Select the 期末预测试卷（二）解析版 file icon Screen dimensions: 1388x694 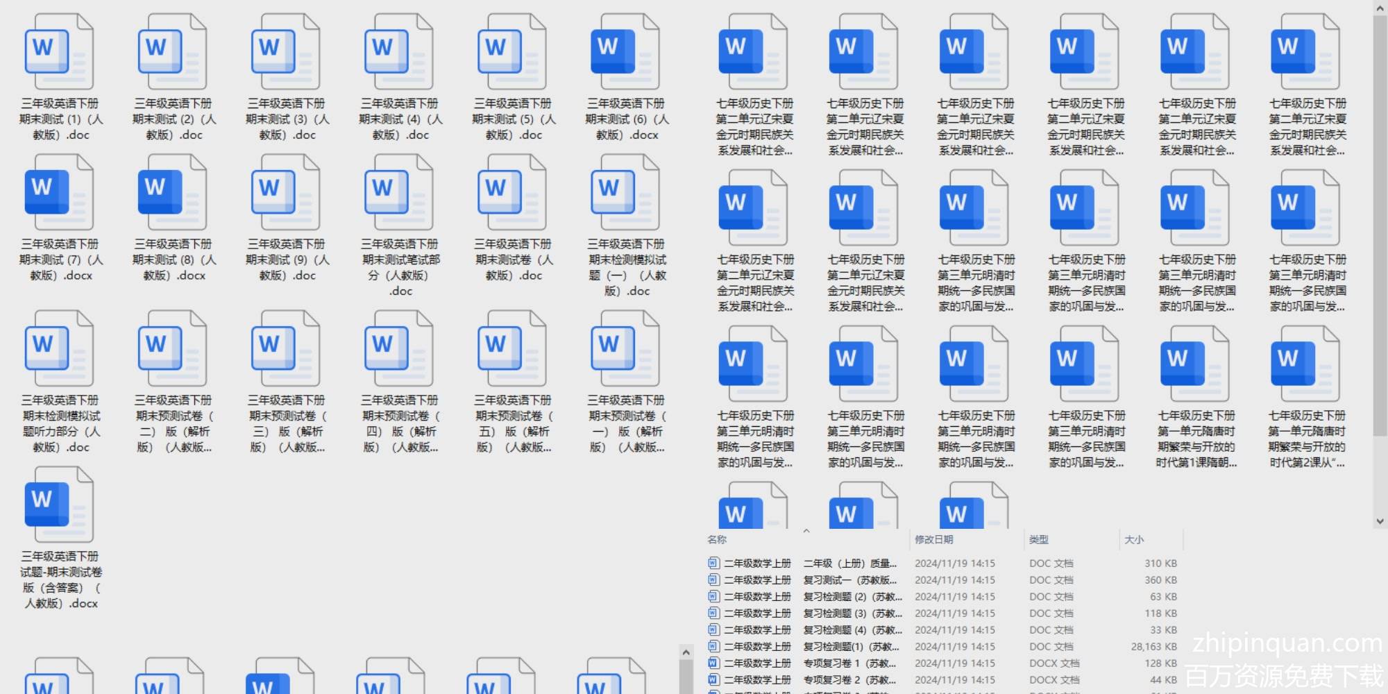pos(172,348)
